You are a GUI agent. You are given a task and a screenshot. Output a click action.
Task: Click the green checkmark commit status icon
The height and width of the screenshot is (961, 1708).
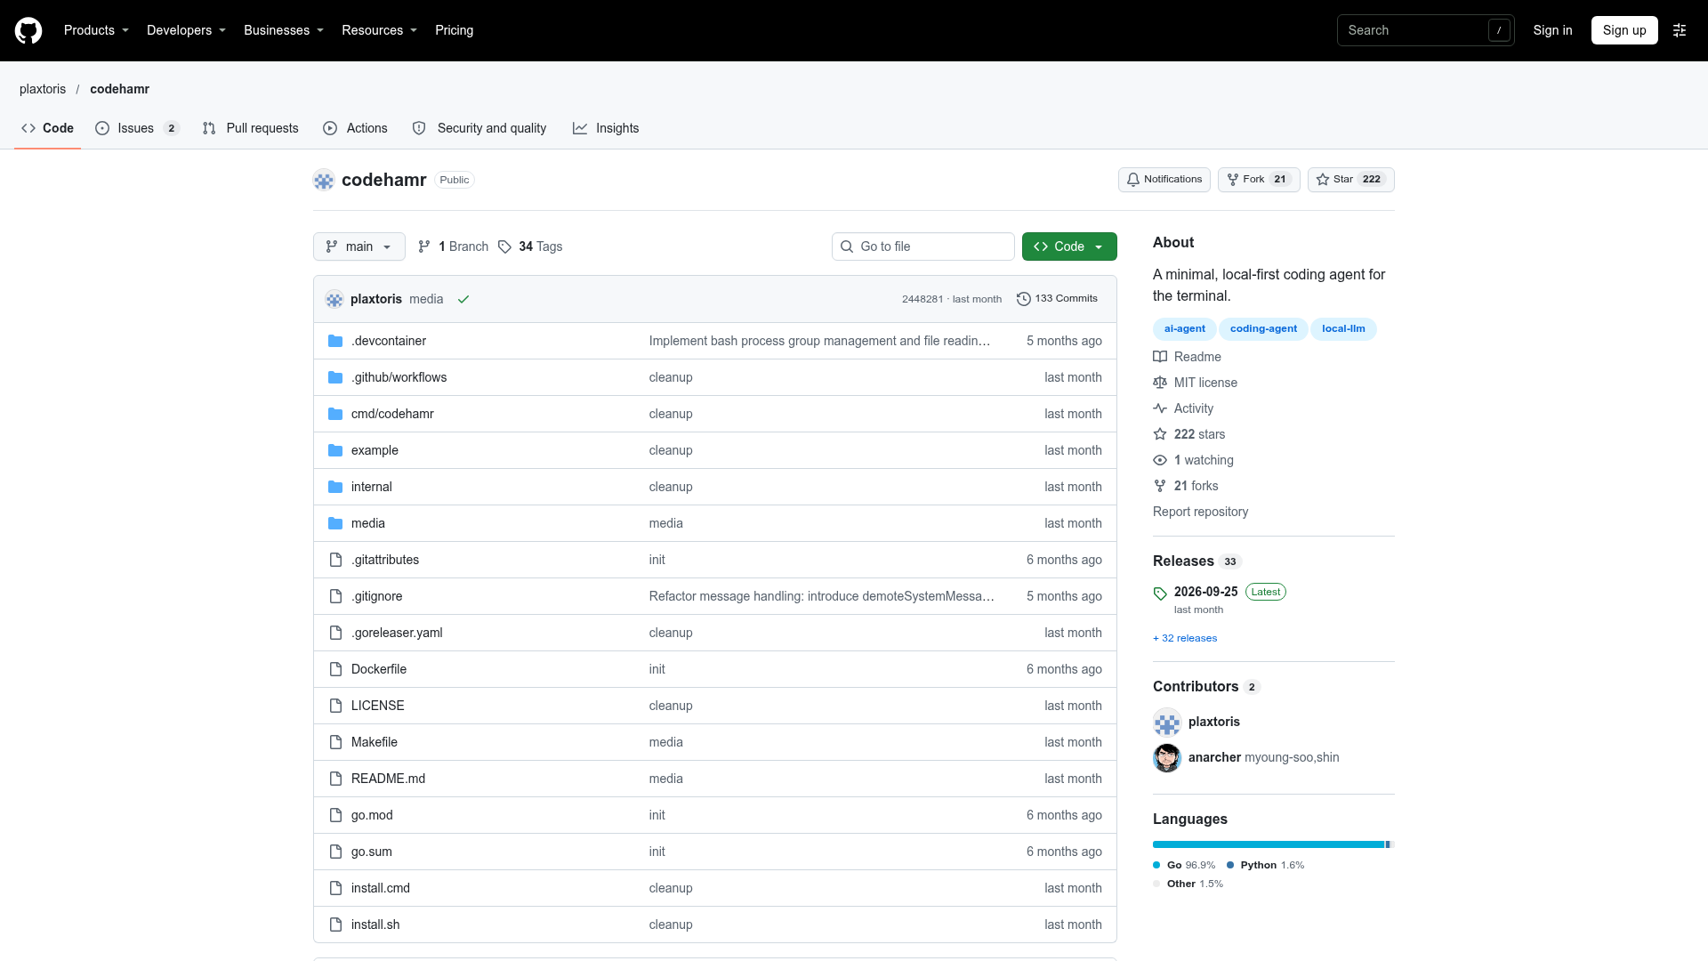(463, 299)
